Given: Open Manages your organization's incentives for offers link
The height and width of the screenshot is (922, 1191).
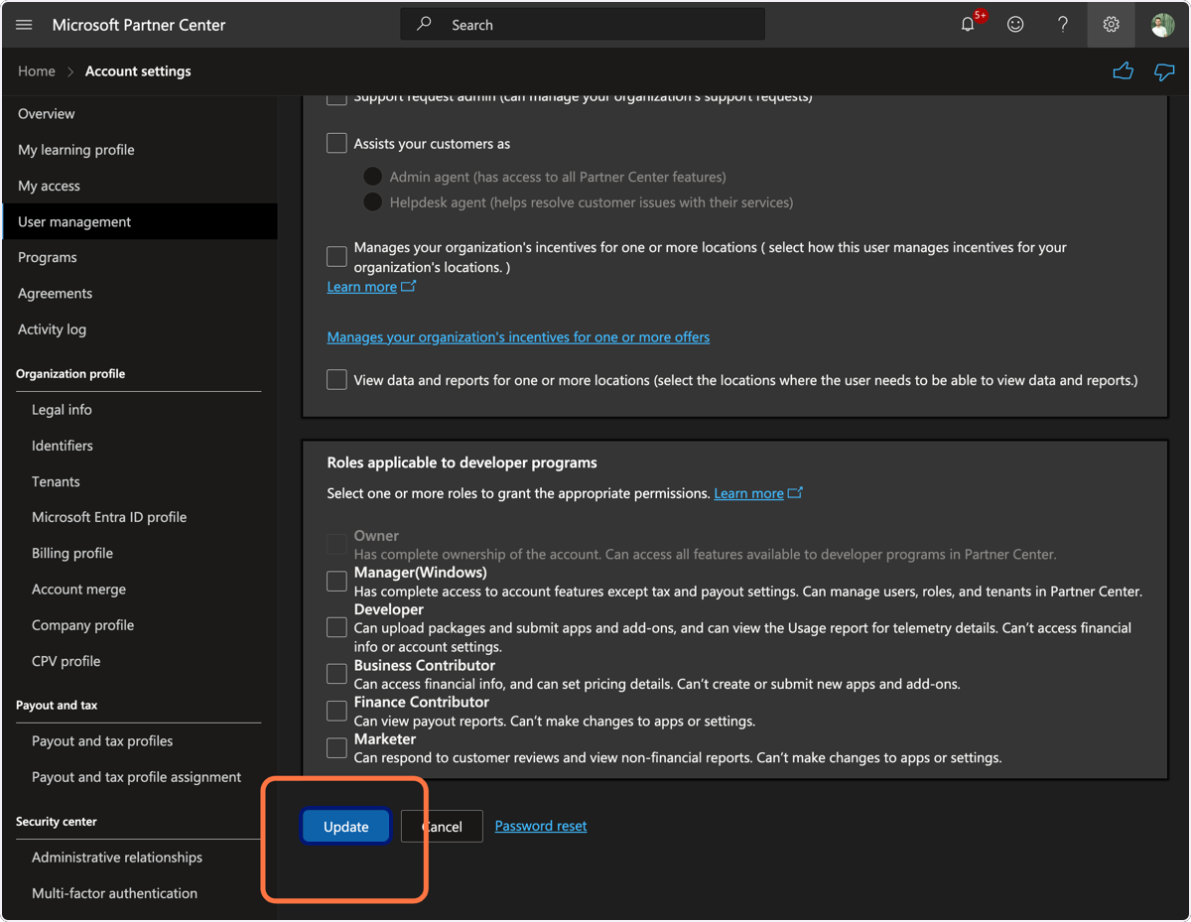Looking at the screenshot, I should point(518,336).
